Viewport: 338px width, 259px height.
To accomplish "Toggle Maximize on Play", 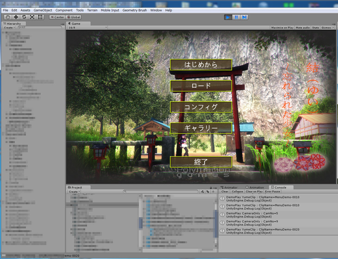I will pos(282,28).
